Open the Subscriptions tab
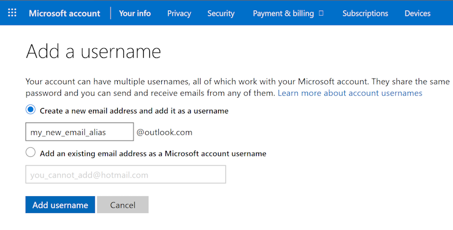 (365, 13)
